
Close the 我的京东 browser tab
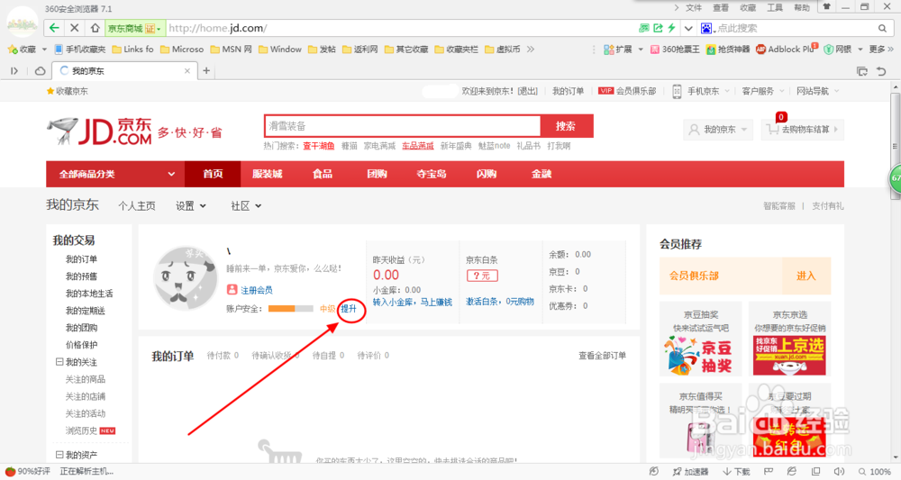[187, 70]
